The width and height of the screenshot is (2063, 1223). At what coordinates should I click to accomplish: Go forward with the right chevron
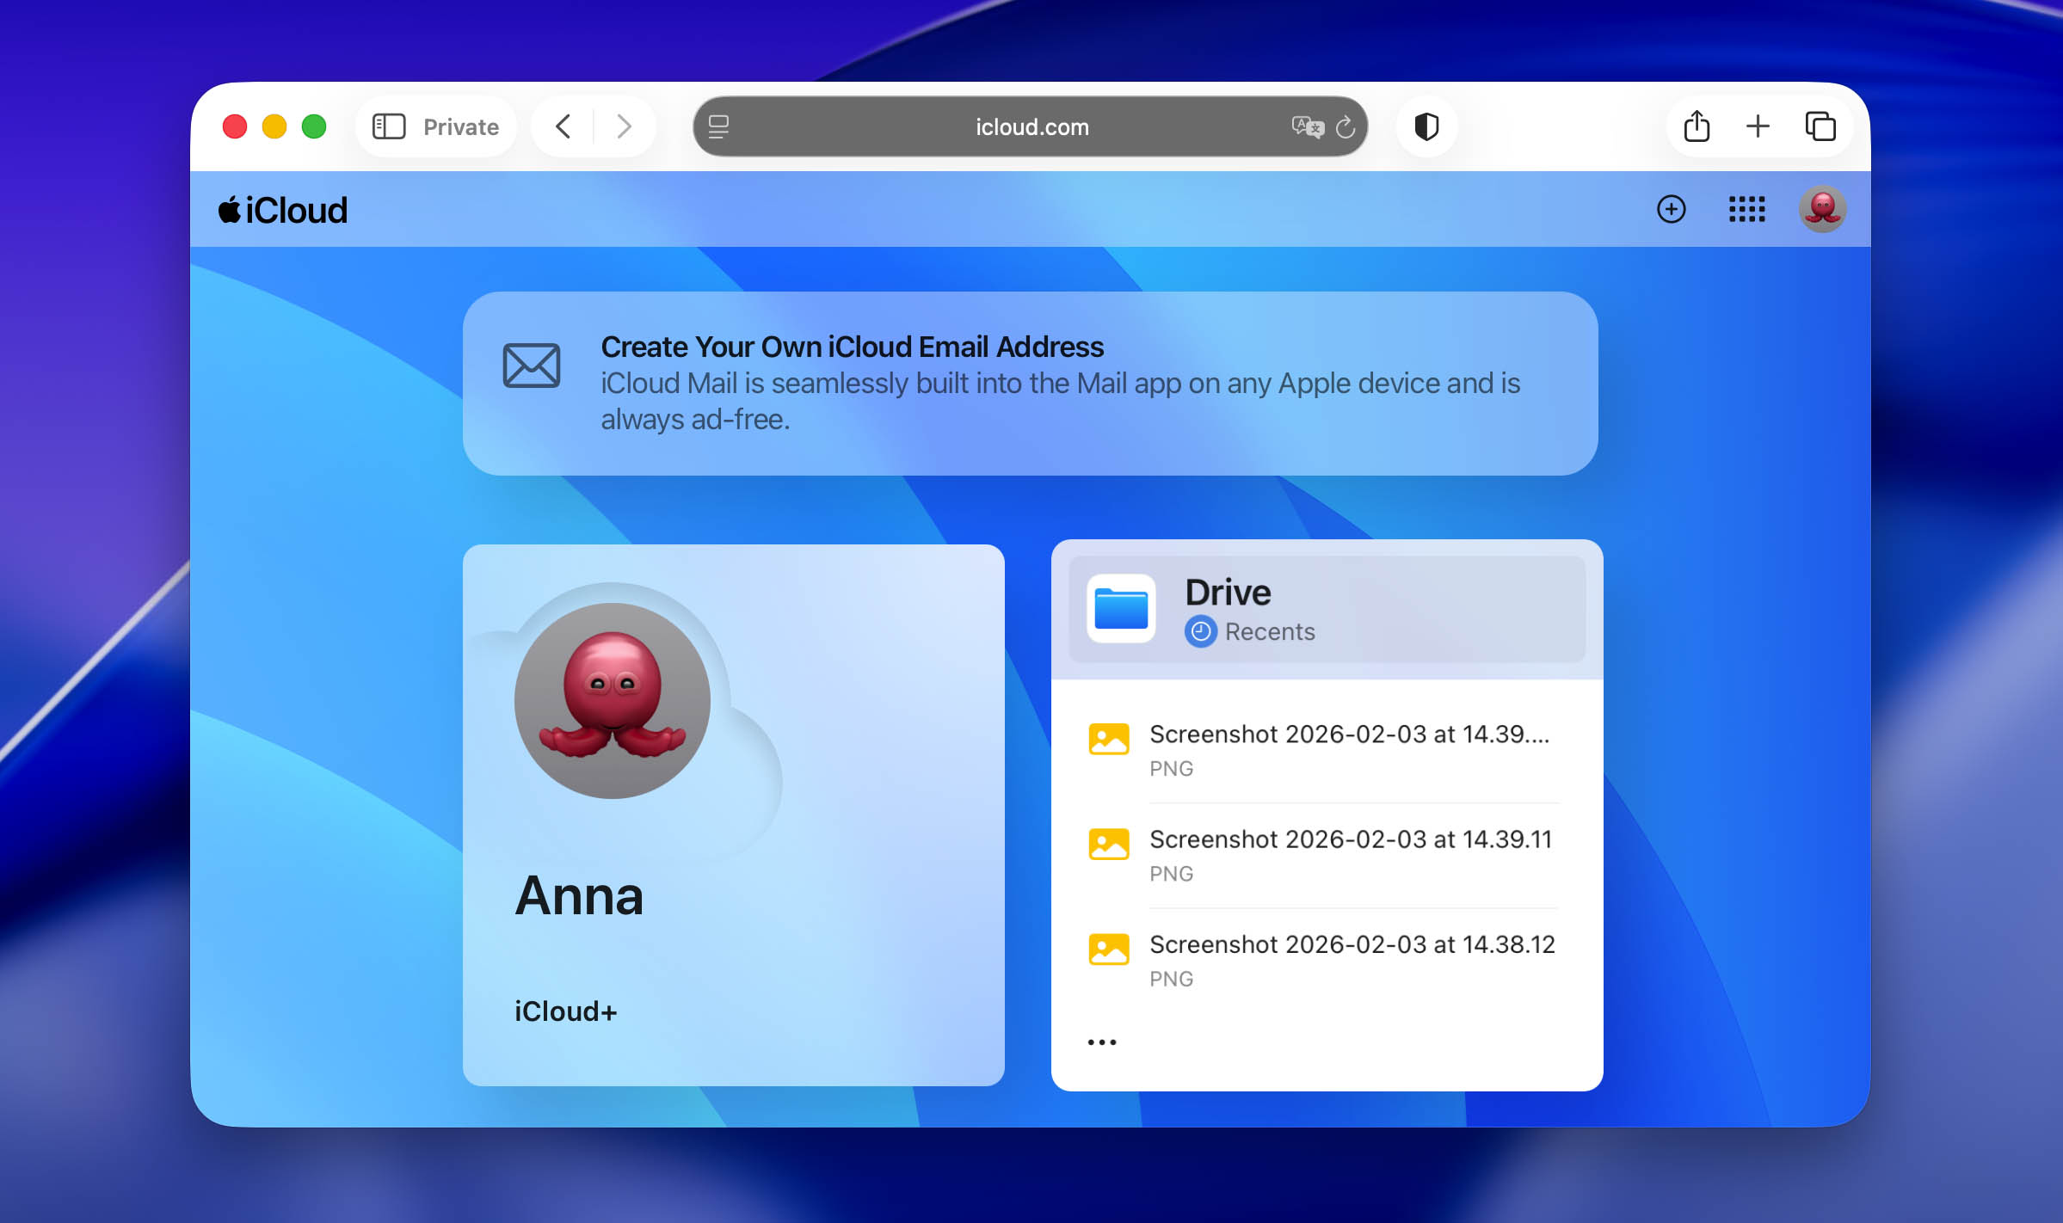point(624,127)
